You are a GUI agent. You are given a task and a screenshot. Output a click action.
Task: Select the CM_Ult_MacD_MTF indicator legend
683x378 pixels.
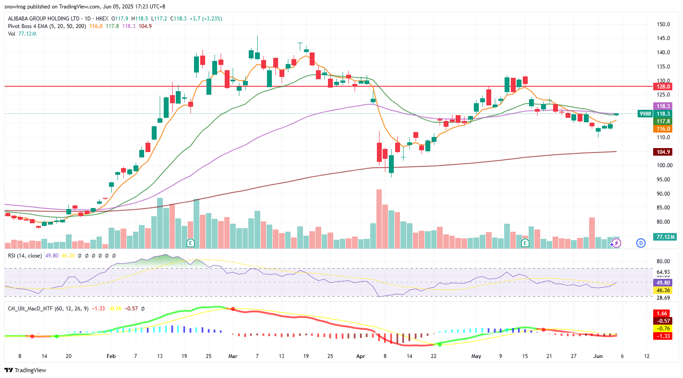pos(48,309)
